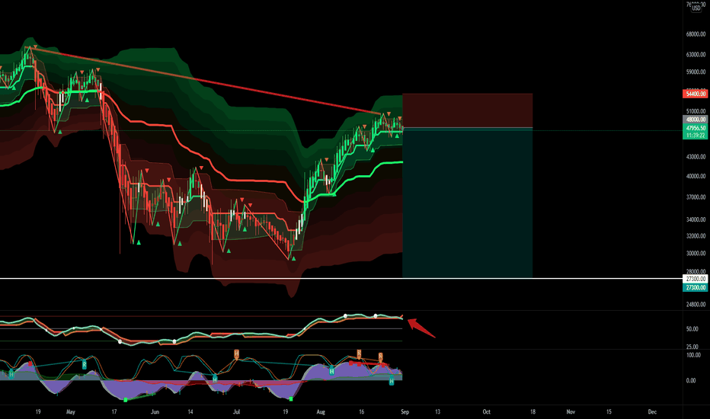Open the USD currency selector
This screenshot has width=710, height=419.
696,8
